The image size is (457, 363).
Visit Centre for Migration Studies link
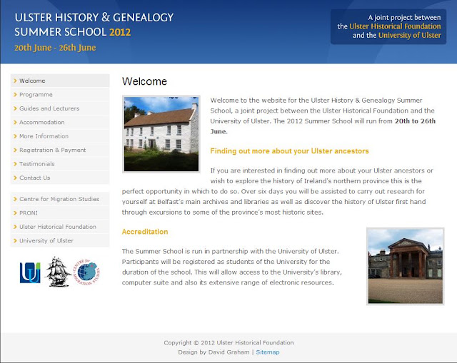(60, 199)
